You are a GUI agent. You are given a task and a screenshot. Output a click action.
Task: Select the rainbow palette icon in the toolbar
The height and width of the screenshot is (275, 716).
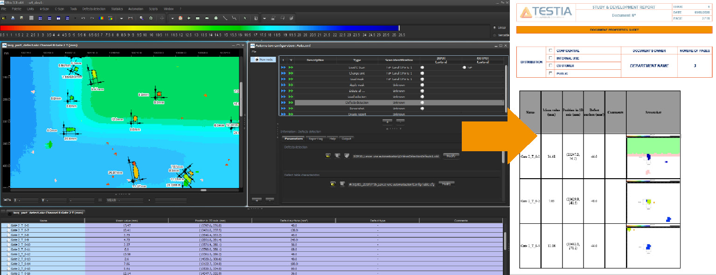click(101, 18)
